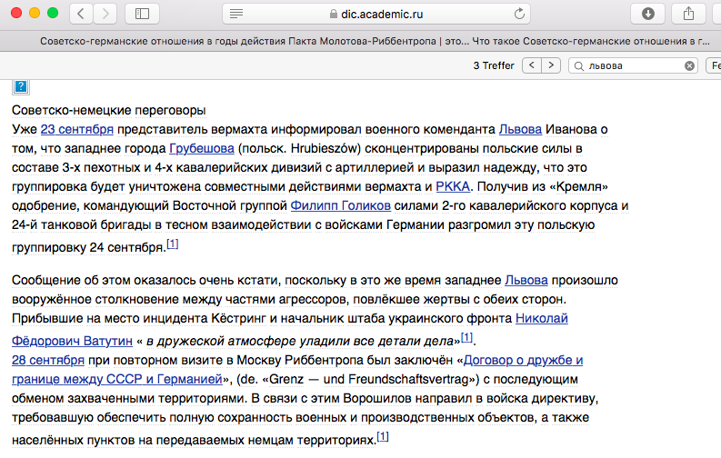Click the 3 Treffer match count
Screen dimensions: 721x458
[494, 65]
